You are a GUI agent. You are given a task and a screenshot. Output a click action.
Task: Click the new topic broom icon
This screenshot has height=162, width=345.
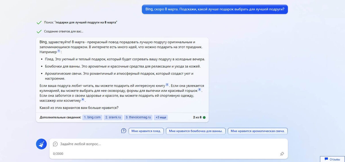click(x=41, y=144)
